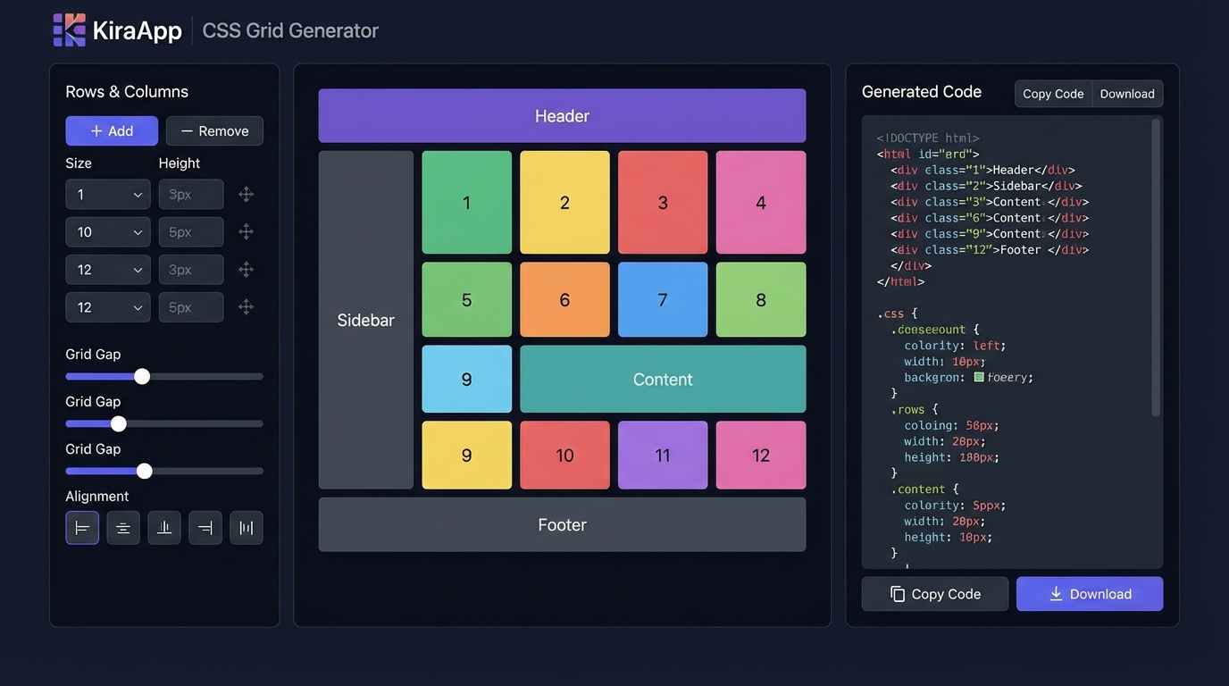Toggle the right alignment option
The height and width of the screenshot is (686, 1229).
tap(205, 527)
